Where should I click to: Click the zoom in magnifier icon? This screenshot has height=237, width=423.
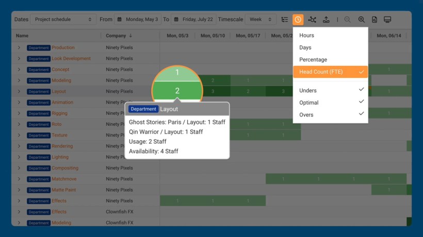pos(361,20)
